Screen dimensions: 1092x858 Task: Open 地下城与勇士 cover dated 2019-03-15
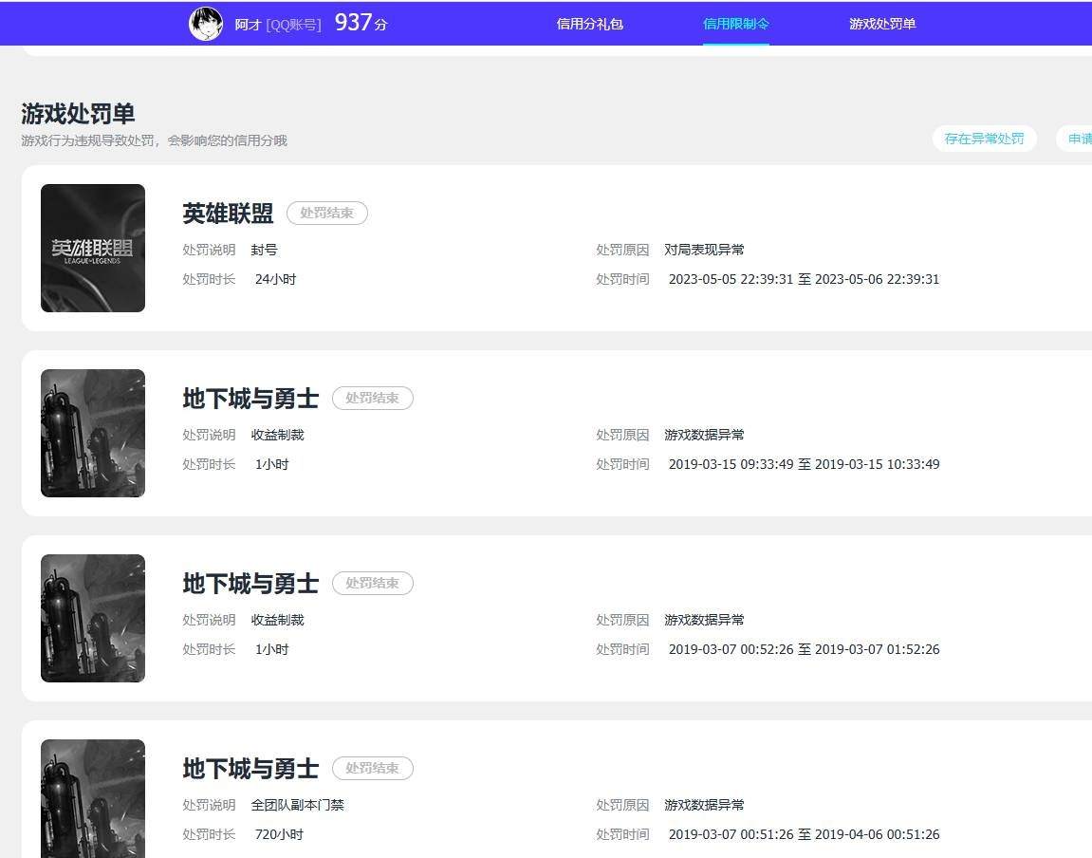[x=93, y=433]
